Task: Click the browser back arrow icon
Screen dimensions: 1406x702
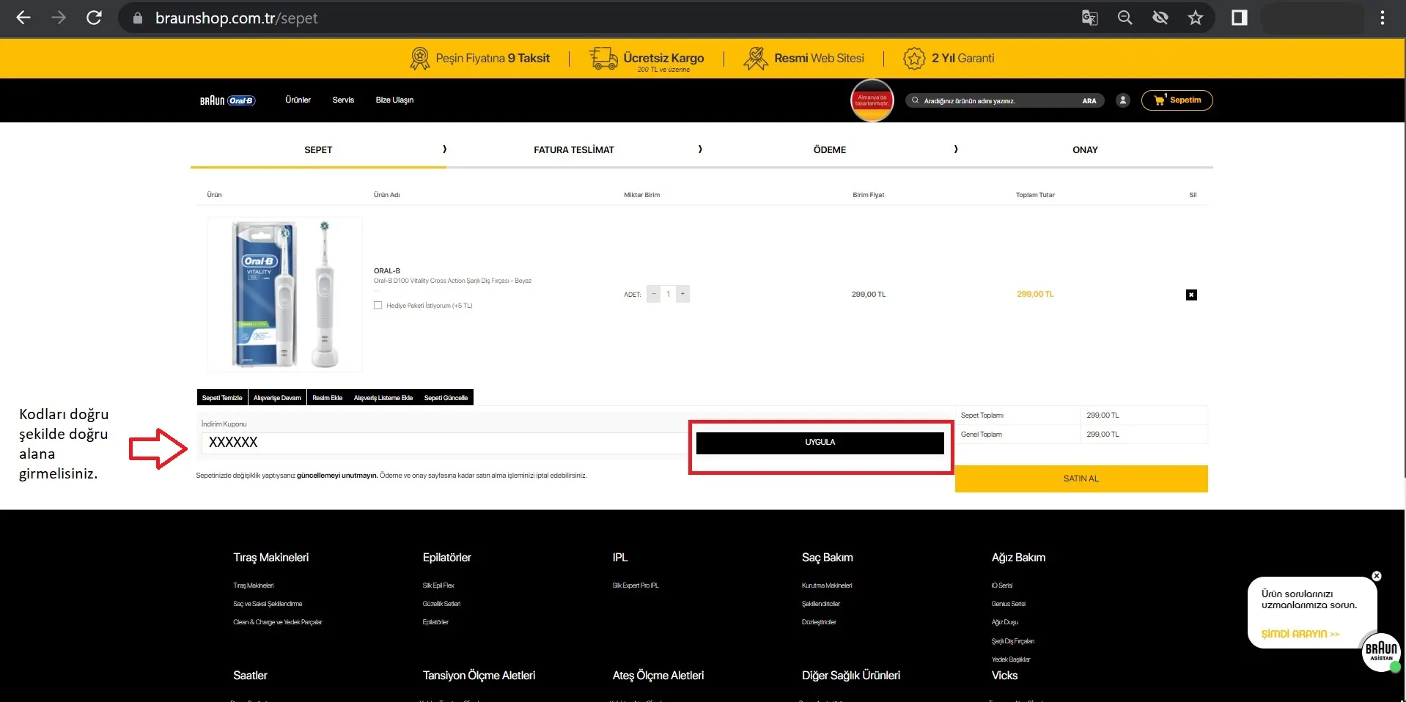Action: pyautogui.click(x=23, y=18)
